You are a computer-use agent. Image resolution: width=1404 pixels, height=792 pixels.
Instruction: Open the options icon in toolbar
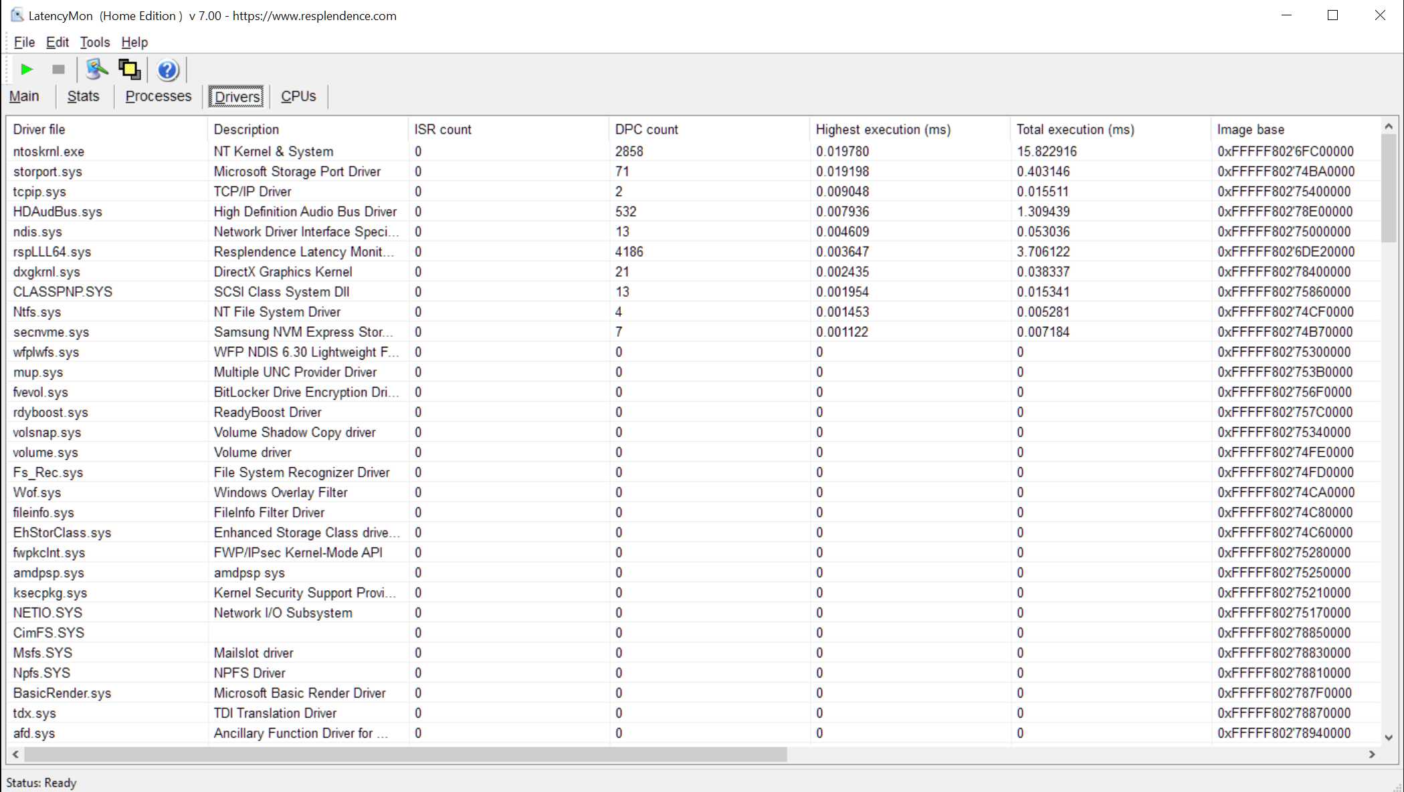click(97, 70)
